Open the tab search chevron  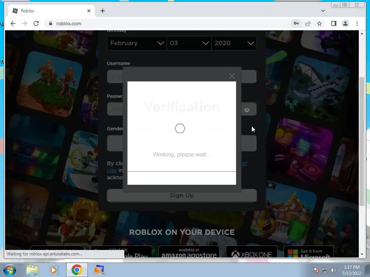tap(323, 11)
